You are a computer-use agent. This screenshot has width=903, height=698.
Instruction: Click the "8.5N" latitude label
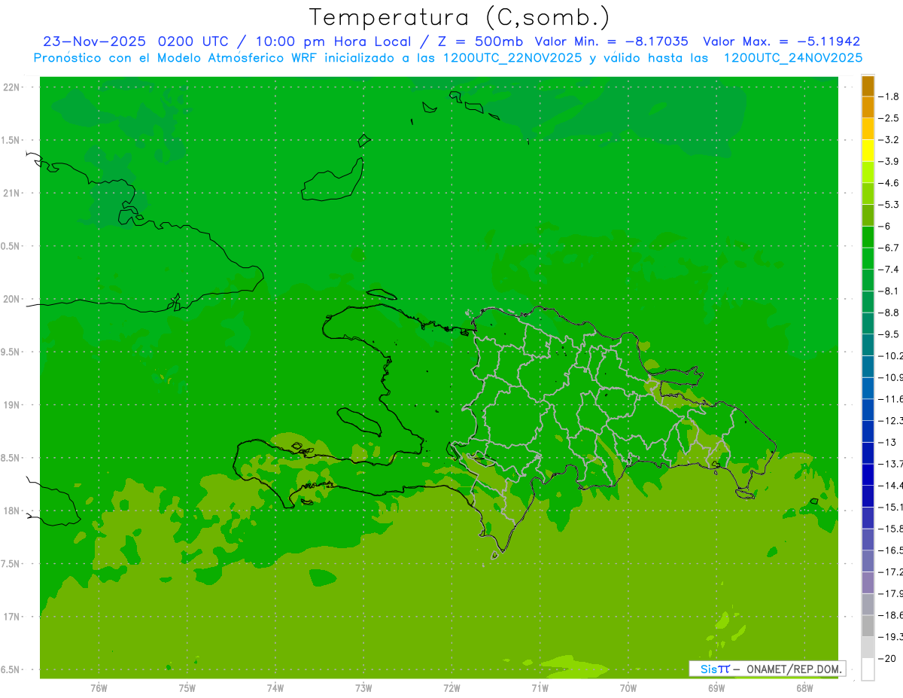[x=11, y=458]
